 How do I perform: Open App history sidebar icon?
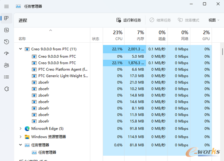coord(6,42)
